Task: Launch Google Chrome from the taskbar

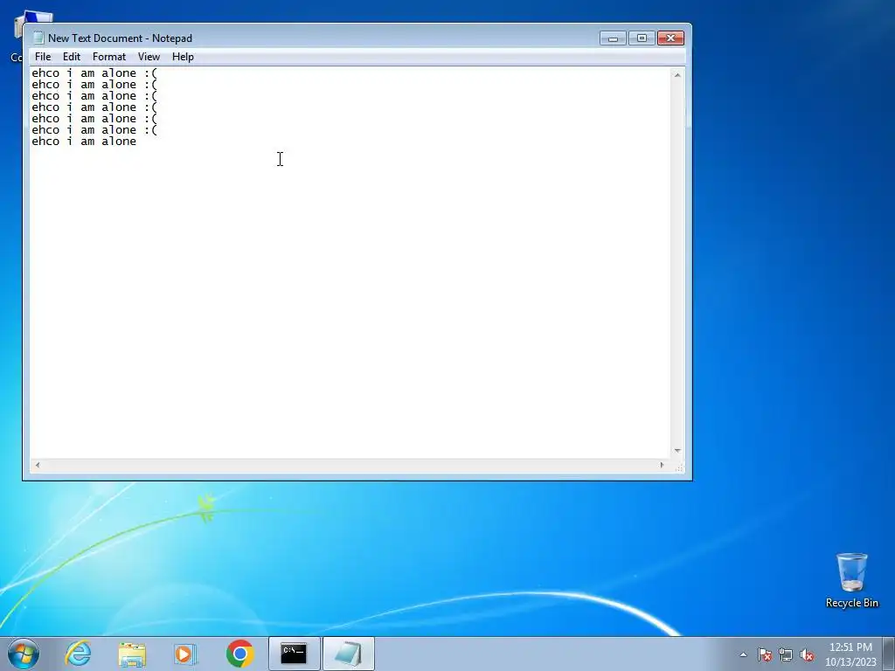Action: point(239,654)
